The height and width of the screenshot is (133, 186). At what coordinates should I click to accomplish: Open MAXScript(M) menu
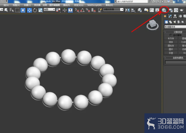(x=95, y=5)
